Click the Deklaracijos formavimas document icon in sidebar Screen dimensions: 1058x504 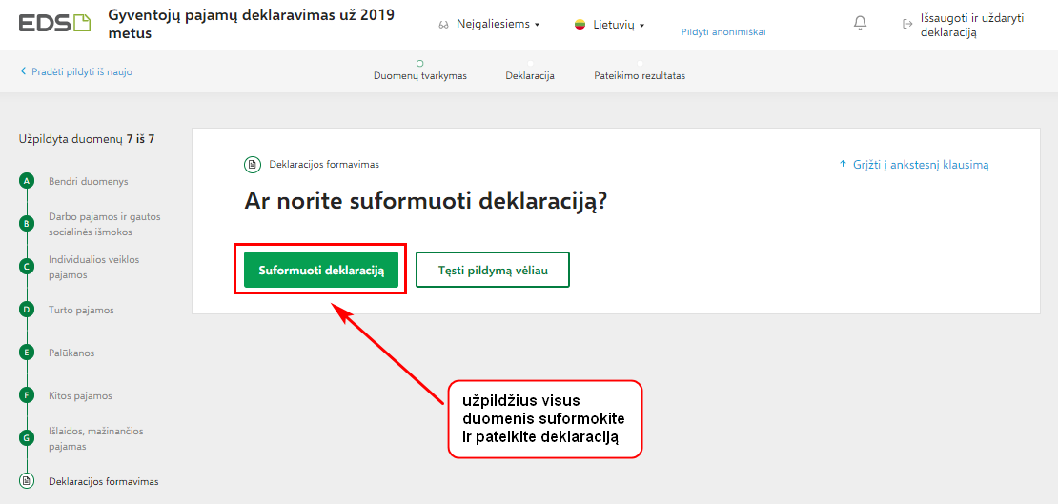(x=27, y=481)
